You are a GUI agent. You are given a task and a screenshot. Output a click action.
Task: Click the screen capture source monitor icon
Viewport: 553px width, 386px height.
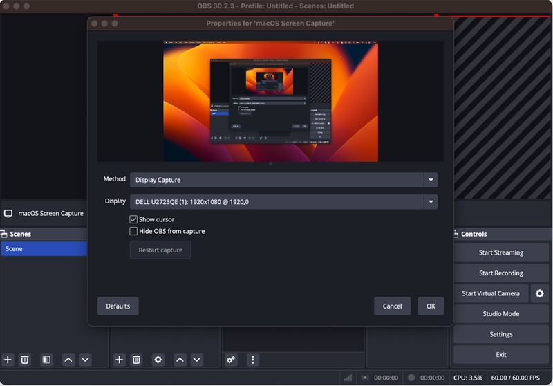[x=8, y=214]
